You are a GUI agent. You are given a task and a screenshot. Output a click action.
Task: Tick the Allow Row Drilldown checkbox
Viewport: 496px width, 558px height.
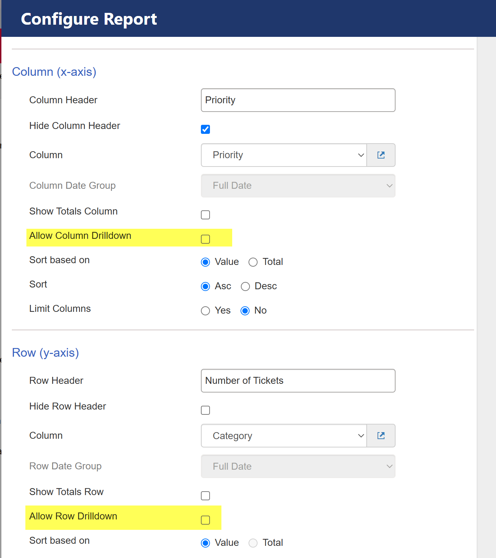pyautogui.click(x=205, y=520)
